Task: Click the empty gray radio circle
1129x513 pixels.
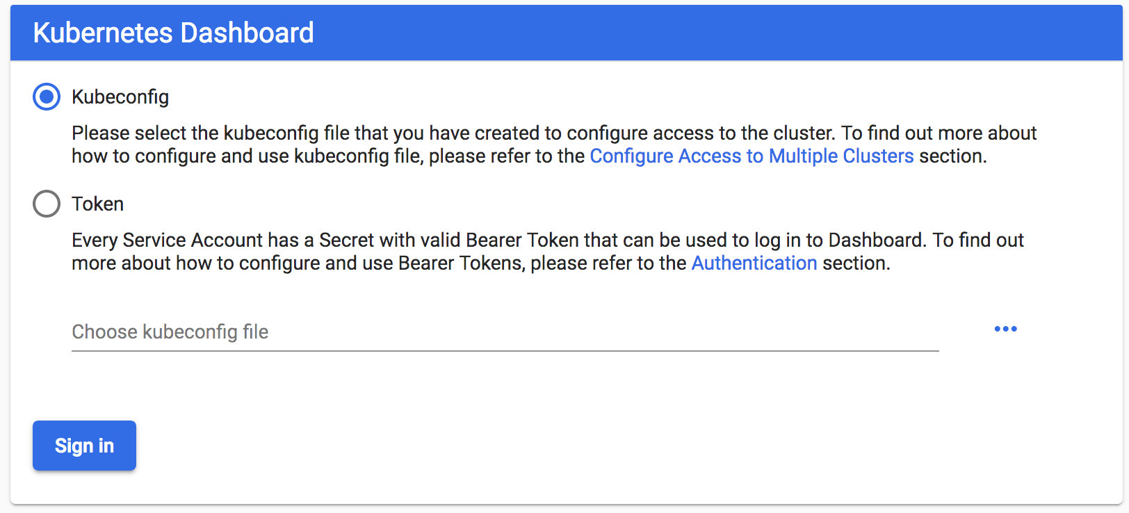Action: tap(47, 204)
